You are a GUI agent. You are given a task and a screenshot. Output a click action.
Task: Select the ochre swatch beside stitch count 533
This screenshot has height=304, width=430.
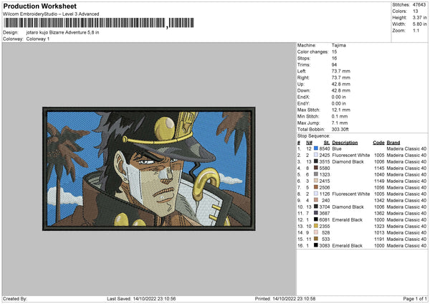[x=316, y=239]
